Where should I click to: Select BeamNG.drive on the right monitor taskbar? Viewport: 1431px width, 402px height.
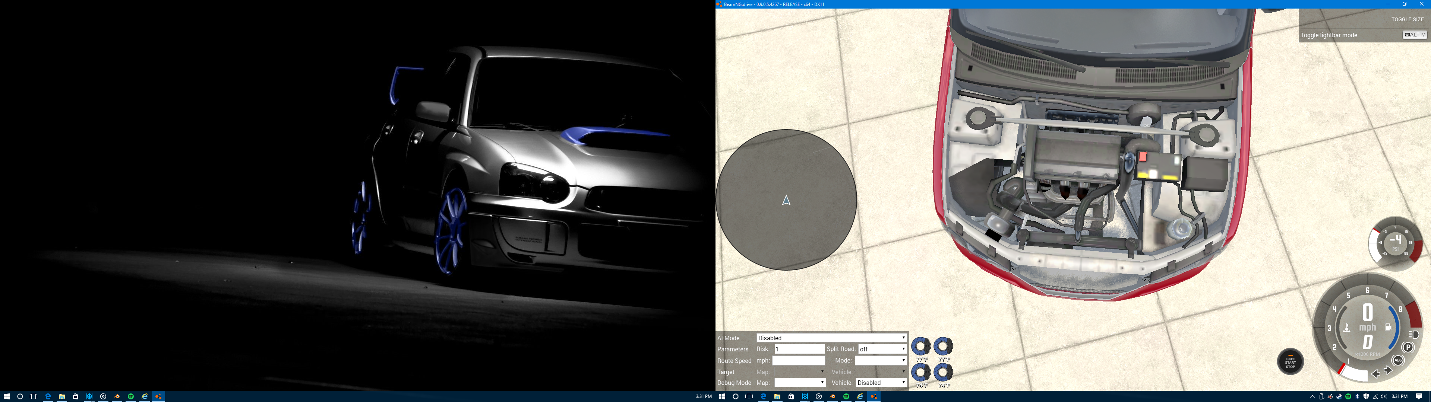874,396
